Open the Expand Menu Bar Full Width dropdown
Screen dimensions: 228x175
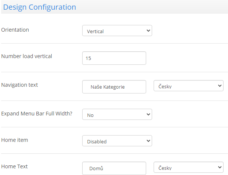pos(117,114)
